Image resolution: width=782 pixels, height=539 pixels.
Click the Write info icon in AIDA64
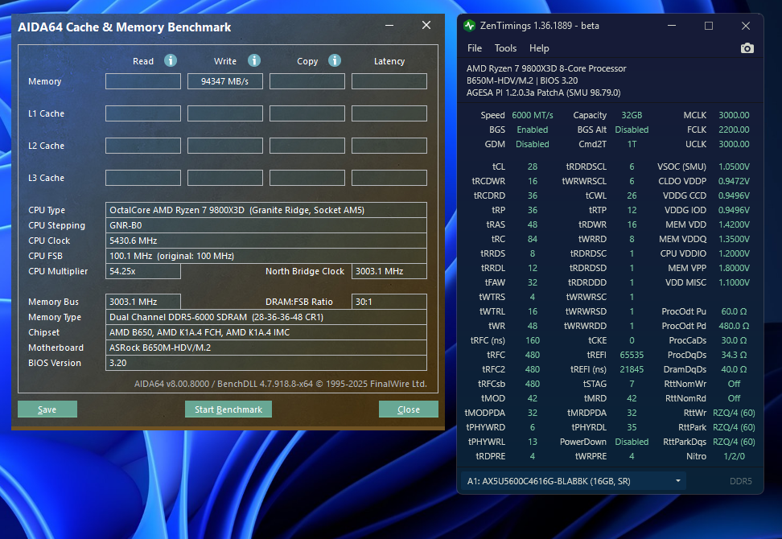[254, 60]
